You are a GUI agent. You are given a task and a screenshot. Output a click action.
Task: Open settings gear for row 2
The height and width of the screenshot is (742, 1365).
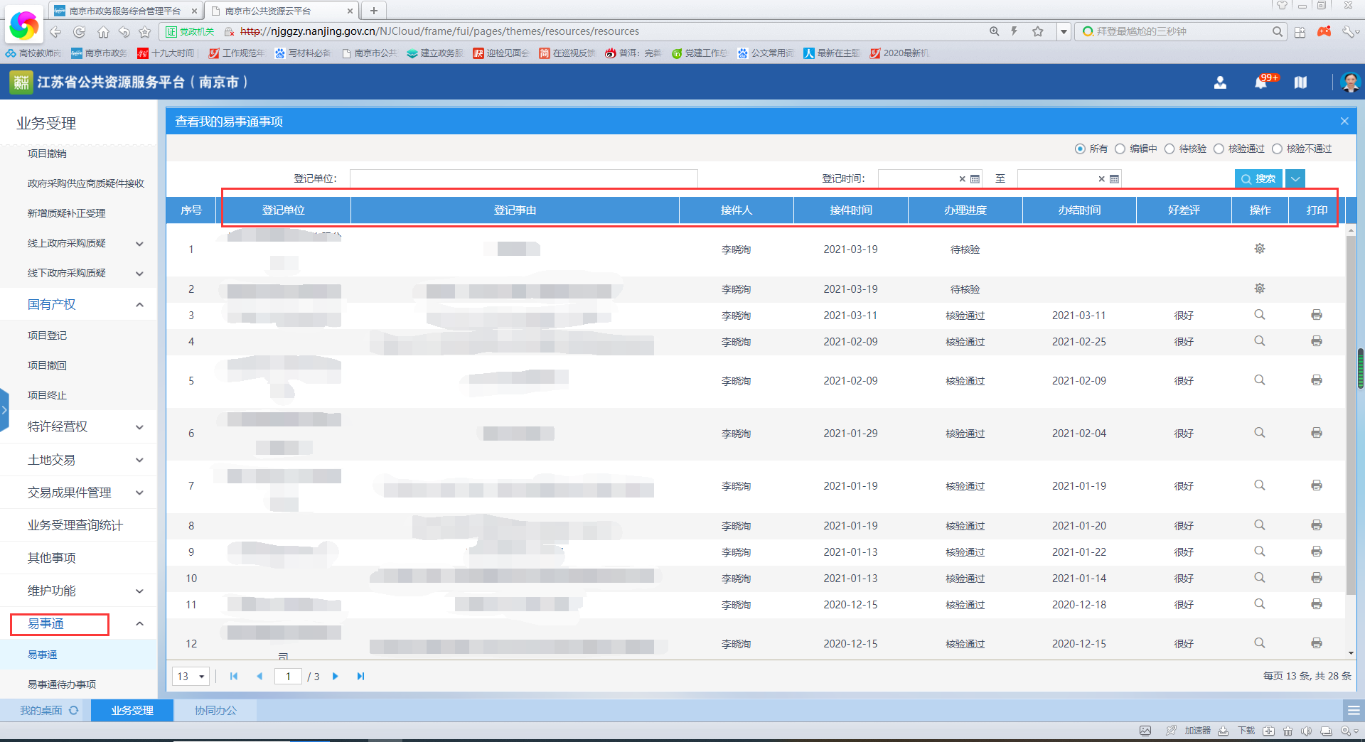1260,289
